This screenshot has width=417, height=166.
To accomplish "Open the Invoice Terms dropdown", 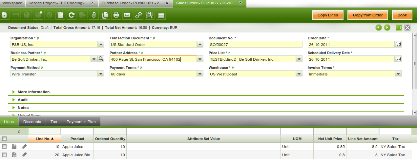I will [398, 74].
